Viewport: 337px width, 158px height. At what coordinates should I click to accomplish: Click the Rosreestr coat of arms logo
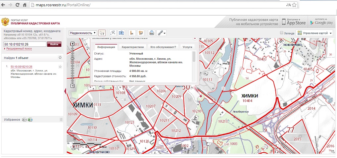click(5, 22)
